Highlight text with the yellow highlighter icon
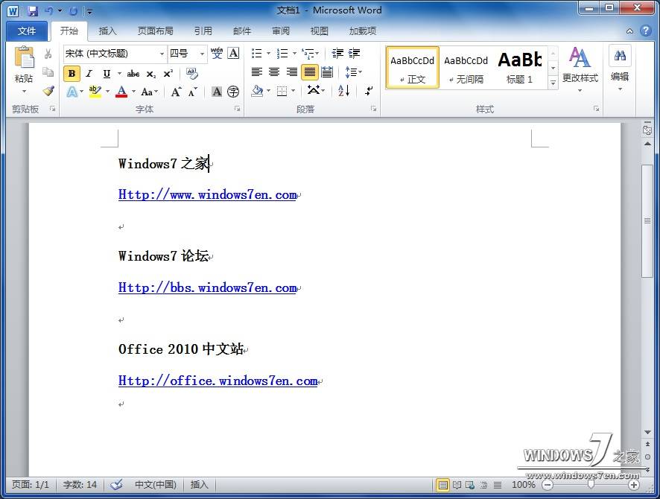660x499 pixels. (95, 91)
